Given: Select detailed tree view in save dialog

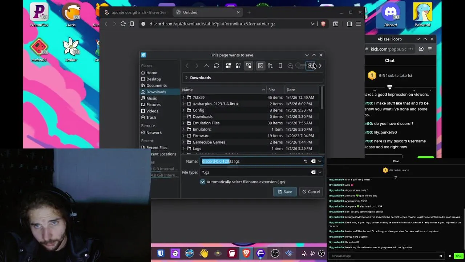Looking at the screenshot, I should [x=248, y=66].
